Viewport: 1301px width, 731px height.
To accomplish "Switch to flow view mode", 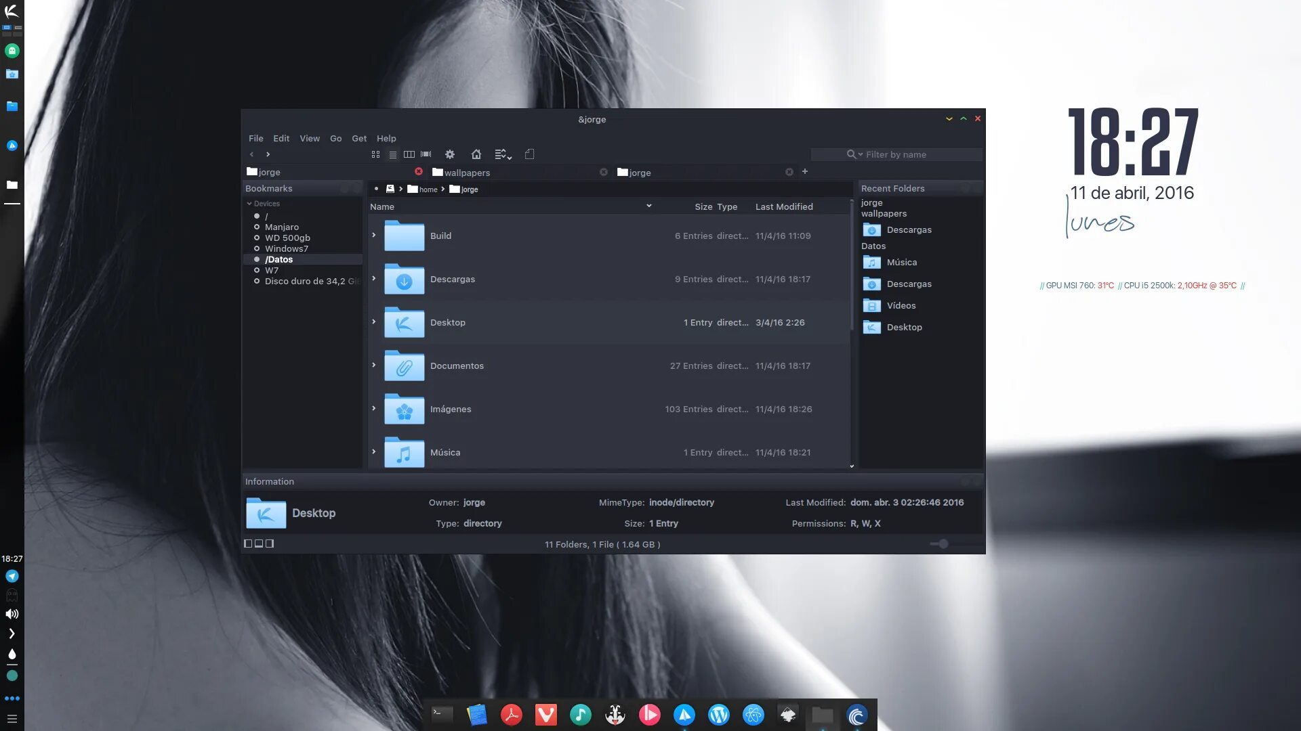I will coord(426,154).
